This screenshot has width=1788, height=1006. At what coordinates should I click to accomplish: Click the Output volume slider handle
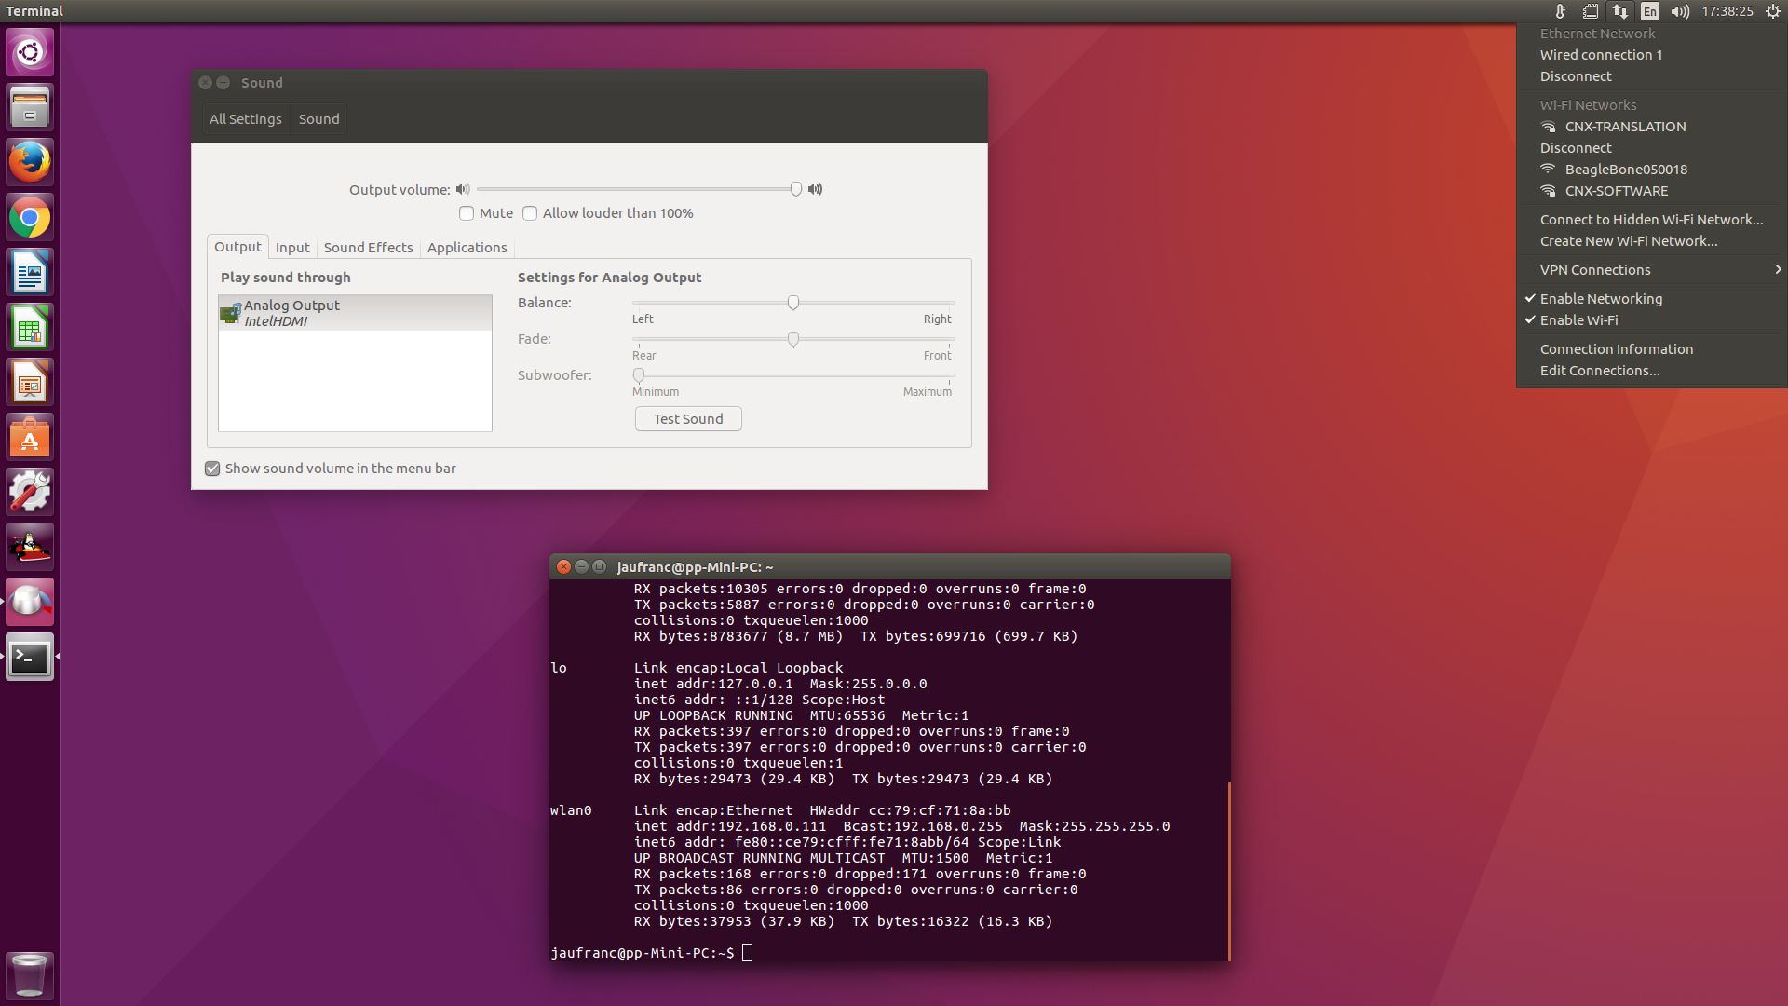796,189
